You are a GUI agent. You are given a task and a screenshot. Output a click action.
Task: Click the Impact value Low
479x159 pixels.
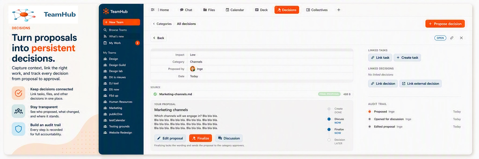coord(193,55)
